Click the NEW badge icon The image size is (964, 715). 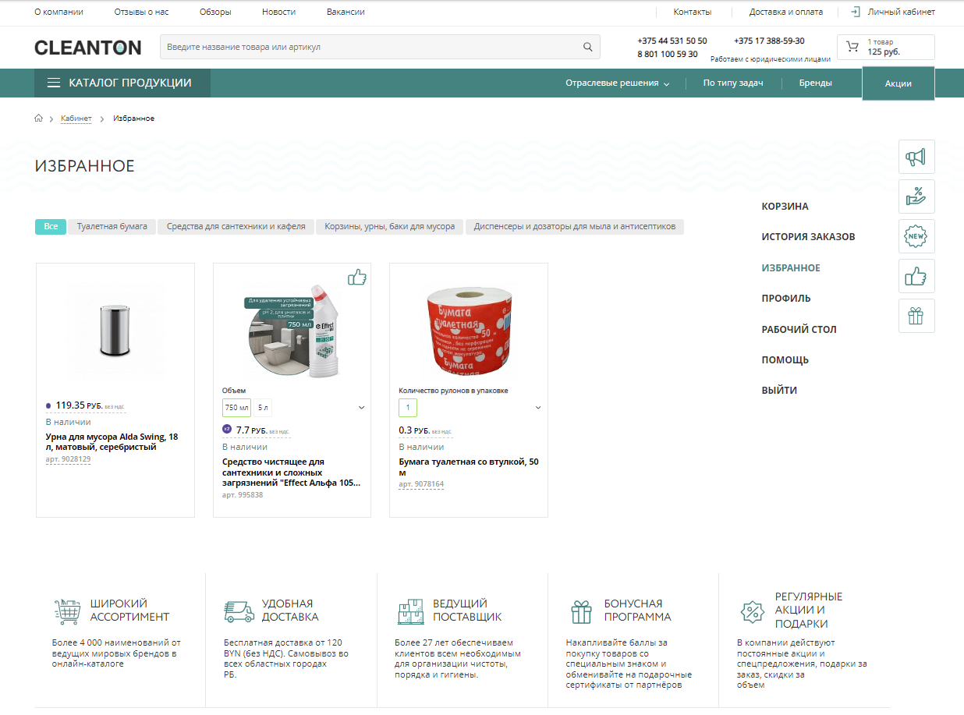(x=916, y=236)
